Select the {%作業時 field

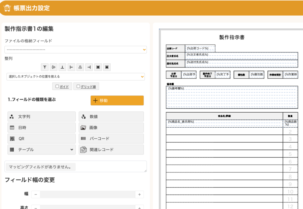click(291, 75)
